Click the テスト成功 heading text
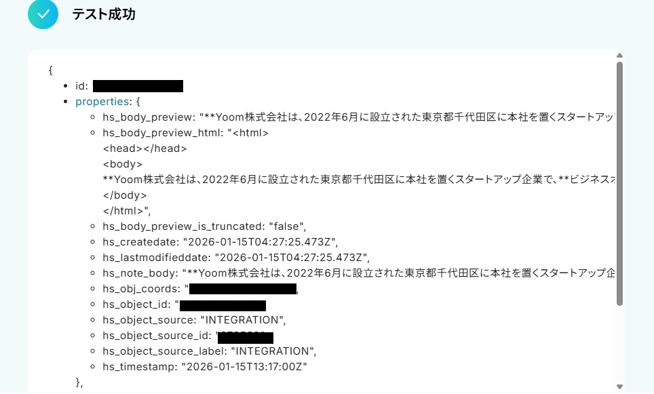The image size is (654, 394). tap(104, 14)
